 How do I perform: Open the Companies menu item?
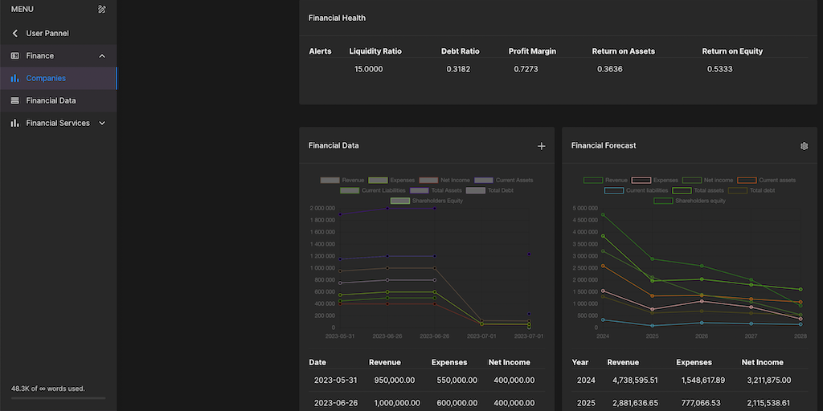click(x=46, y=79)
